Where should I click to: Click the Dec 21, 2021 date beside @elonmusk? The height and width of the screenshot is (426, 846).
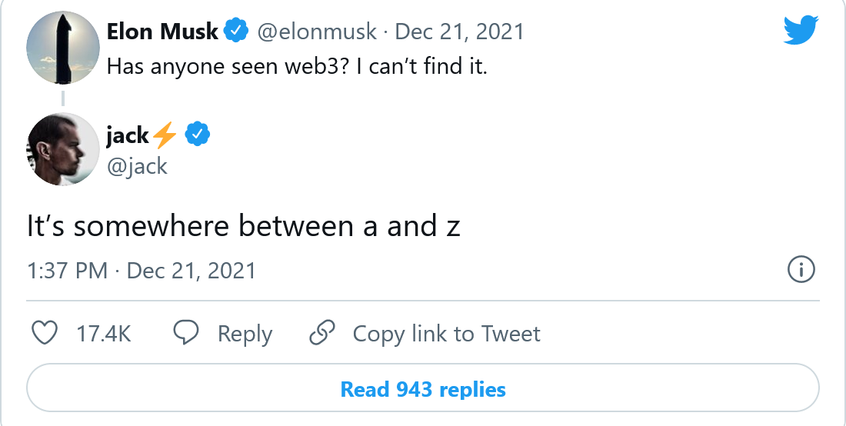coord(459,32)
